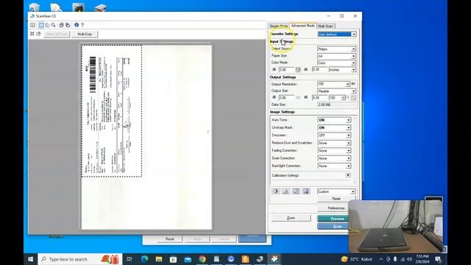Switch to the Multi-Scan tab
The height and width of the screenshot is (265, 471).
(325, 26)
